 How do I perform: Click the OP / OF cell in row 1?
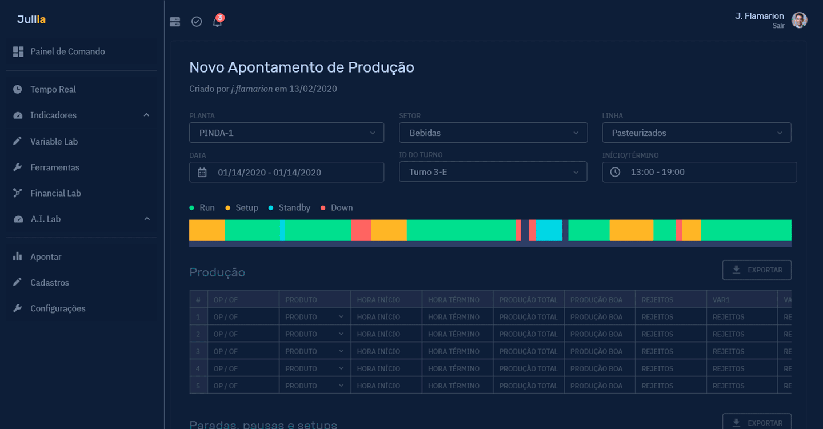[x=243, y=317]
